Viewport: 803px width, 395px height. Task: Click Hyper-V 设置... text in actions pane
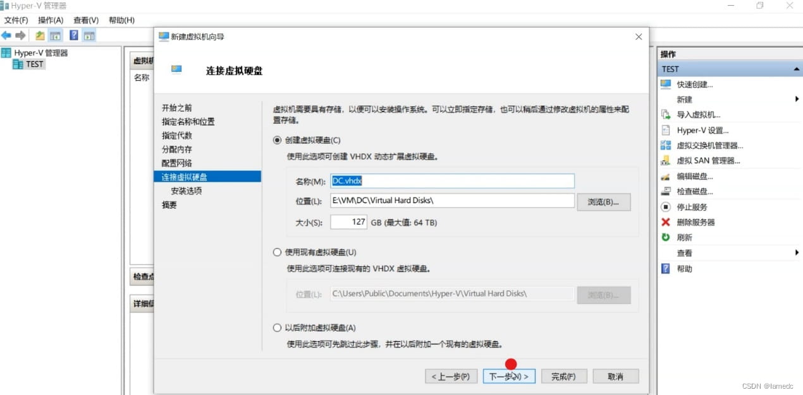tap(702, 131)
